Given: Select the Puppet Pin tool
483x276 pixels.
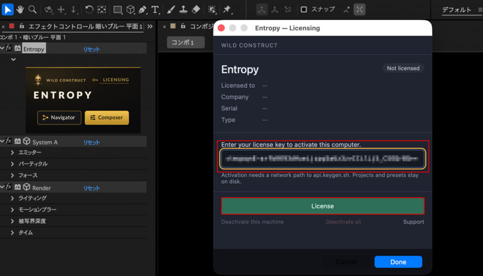Looking at the screenshot, I should 227,9.
